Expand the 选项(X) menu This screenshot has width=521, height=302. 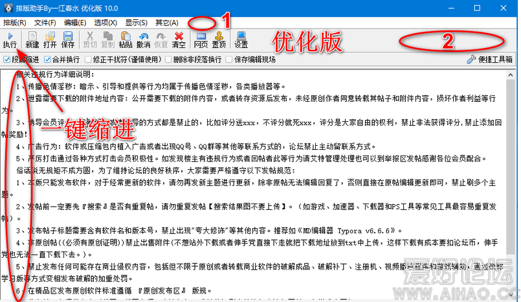tap(105, 23)
